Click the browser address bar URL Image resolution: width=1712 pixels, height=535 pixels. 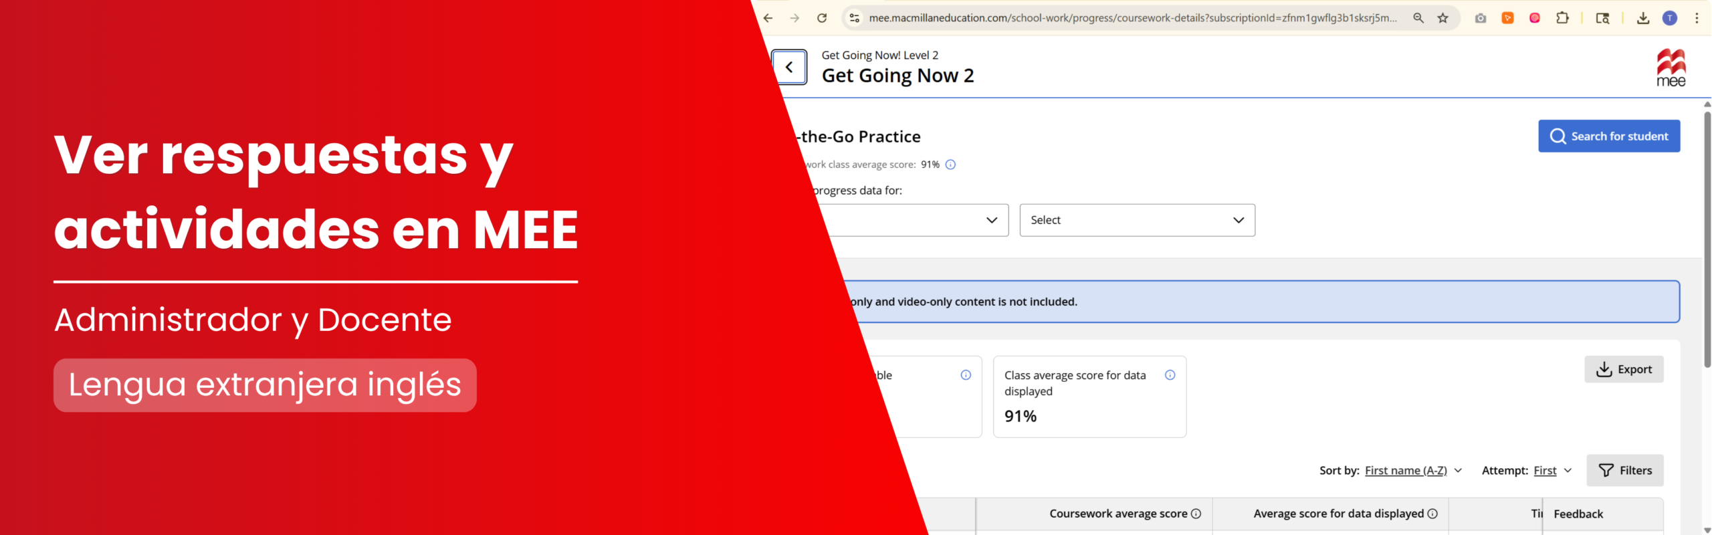tap(1132, 18)
